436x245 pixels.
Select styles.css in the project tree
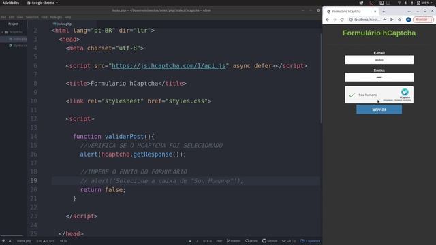click(18, 46)
